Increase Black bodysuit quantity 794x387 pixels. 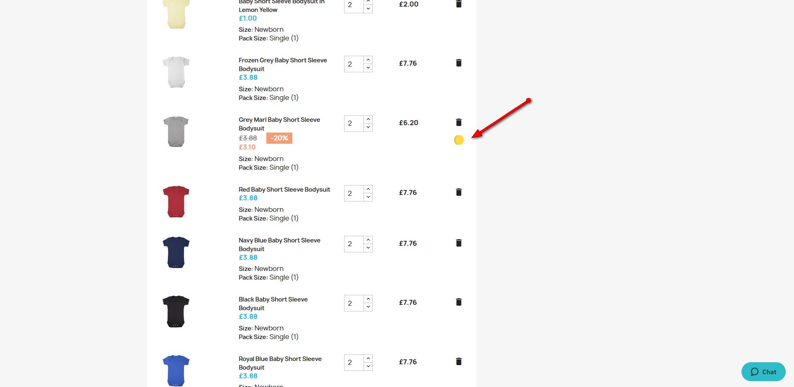pyautogui.click(x=368, y=299)
